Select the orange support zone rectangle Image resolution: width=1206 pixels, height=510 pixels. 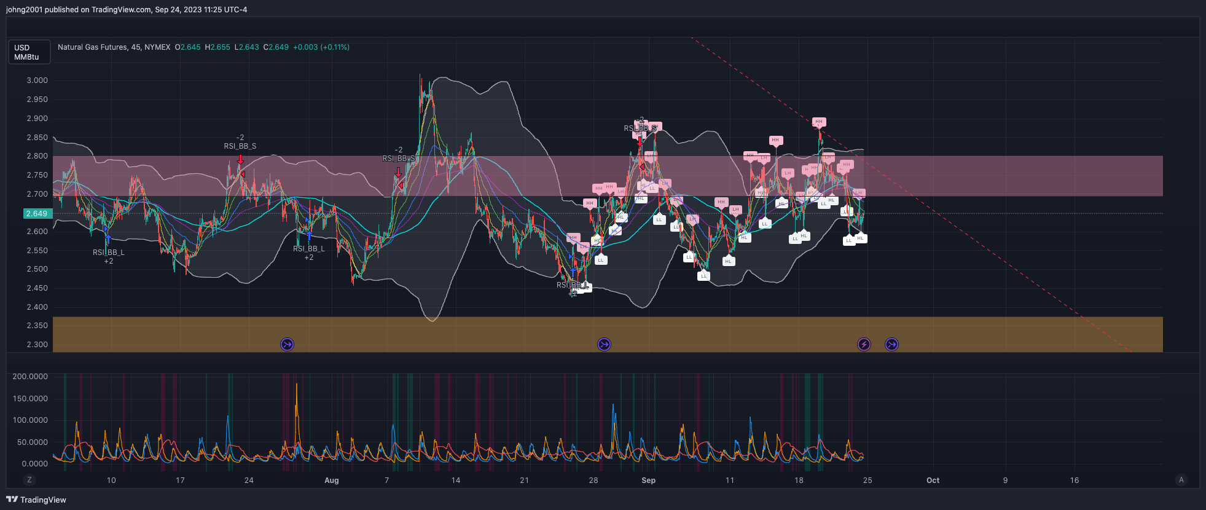point(608,334)
